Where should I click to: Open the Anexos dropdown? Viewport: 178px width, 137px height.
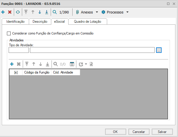pos(87,12)
